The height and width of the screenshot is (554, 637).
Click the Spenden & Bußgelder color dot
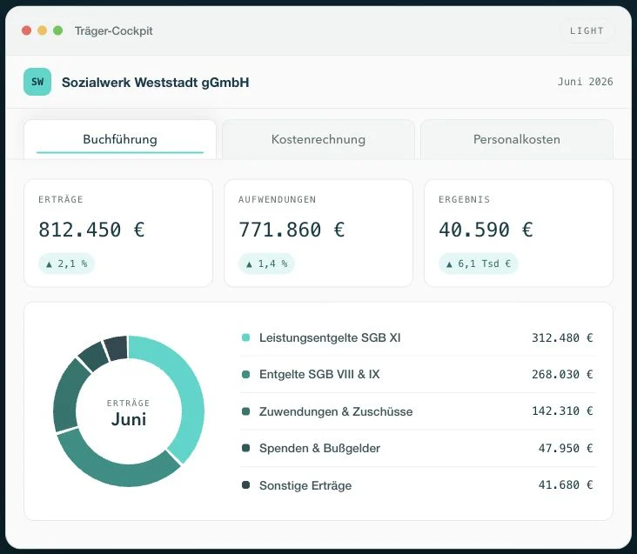click(245, 448)
